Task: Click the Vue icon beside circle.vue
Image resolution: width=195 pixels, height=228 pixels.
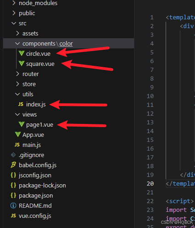Action: [22, 53]
